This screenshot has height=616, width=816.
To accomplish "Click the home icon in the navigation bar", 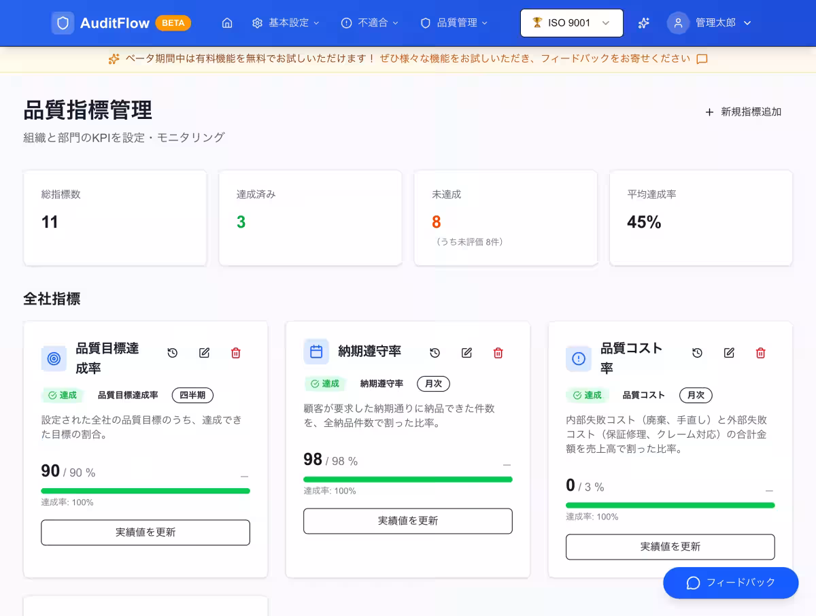I will click(x=227, y=22).
